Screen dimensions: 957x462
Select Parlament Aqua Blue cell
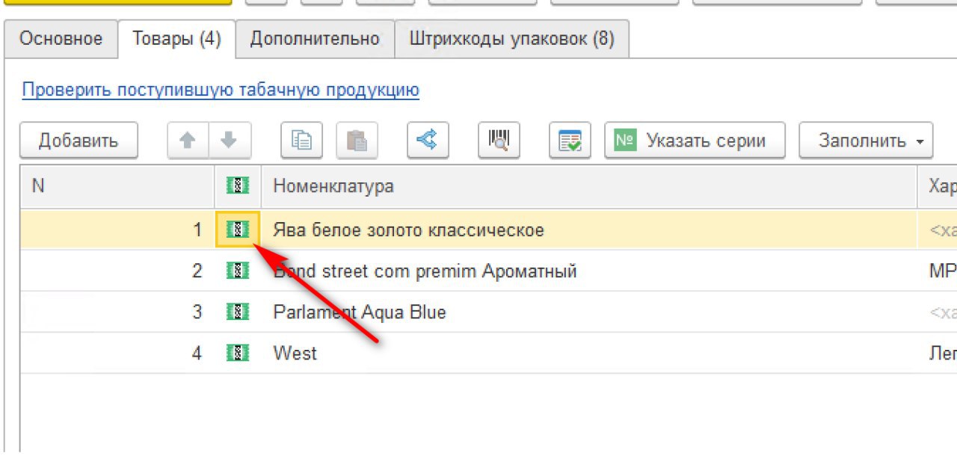(589, 312)
